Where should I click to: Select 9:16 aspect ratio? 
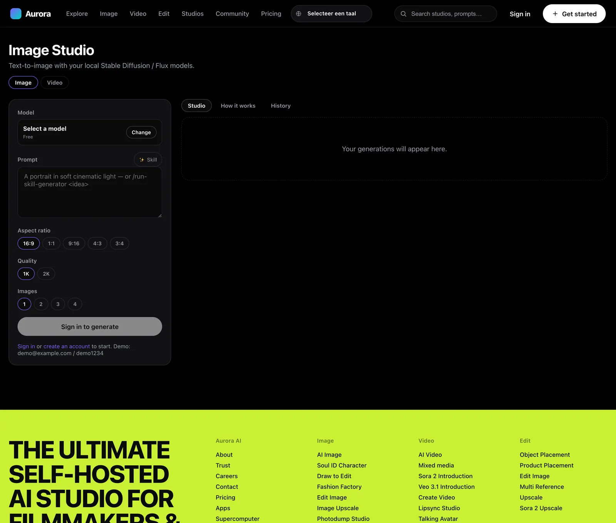click(74, 243)
